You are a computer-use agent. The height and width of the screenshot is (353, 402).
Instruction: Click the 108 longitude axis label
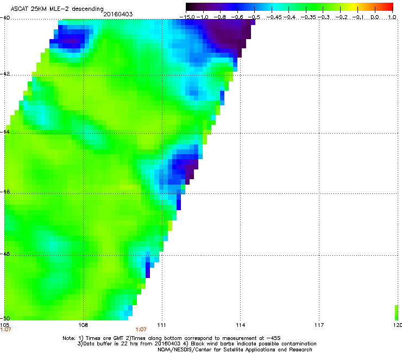click(x=83, y=325)
